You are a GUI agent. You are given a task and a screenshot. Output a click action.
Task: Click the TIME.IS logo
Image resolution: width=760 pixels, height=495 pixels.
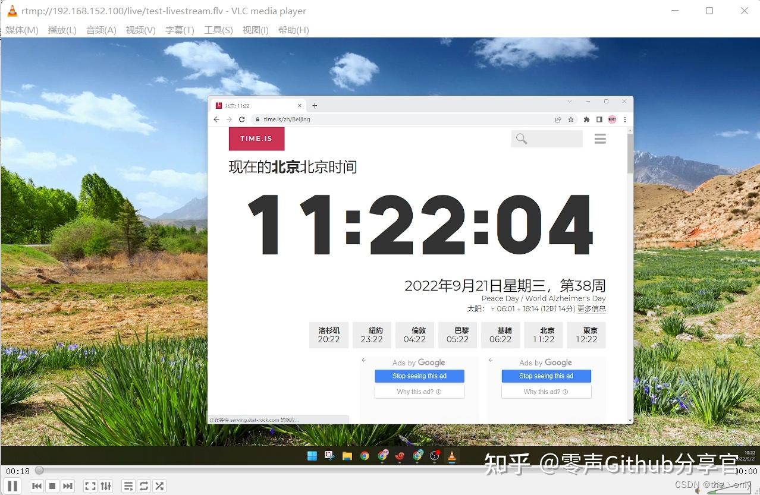(x=256, y=138)
